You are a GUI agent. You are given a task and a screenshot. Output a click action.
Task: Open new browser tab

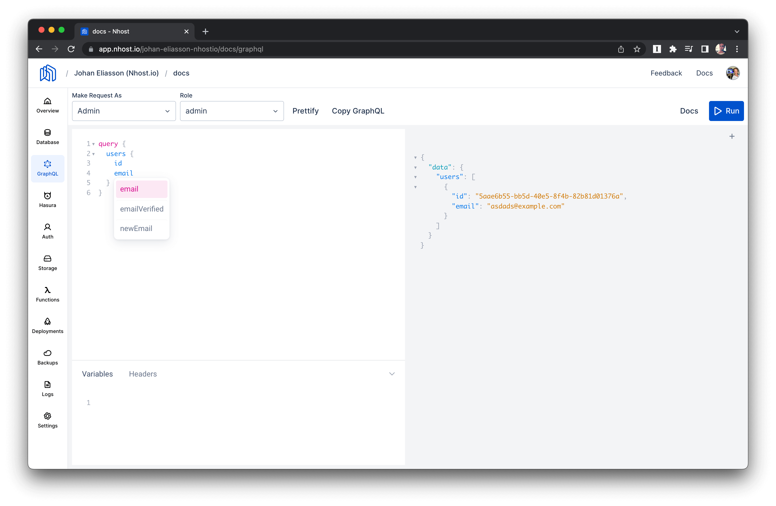coord(205,31)
